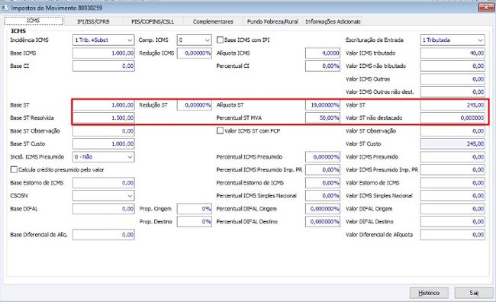The height and width of the screenshot is (302, 496).
Task: Click the Histórico button
Action: [429, 293]
